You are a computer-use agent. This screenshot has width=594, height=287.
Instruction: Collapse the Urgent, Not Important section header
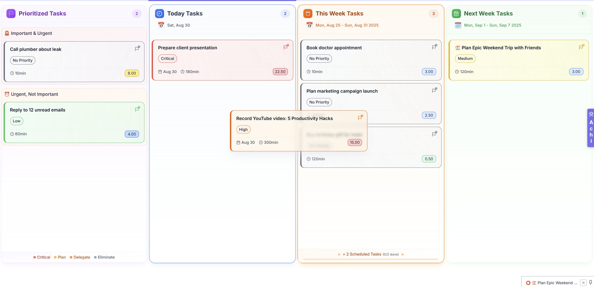click(x=34, y=94)
